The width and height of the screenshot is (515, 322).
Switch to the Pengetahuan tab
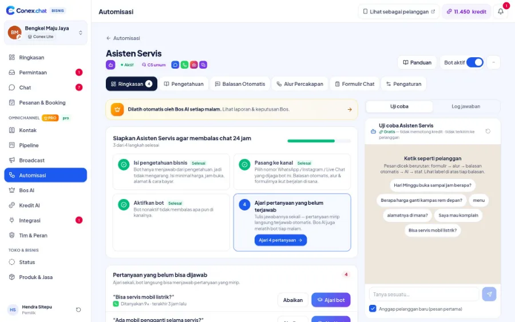click(184, 84)
